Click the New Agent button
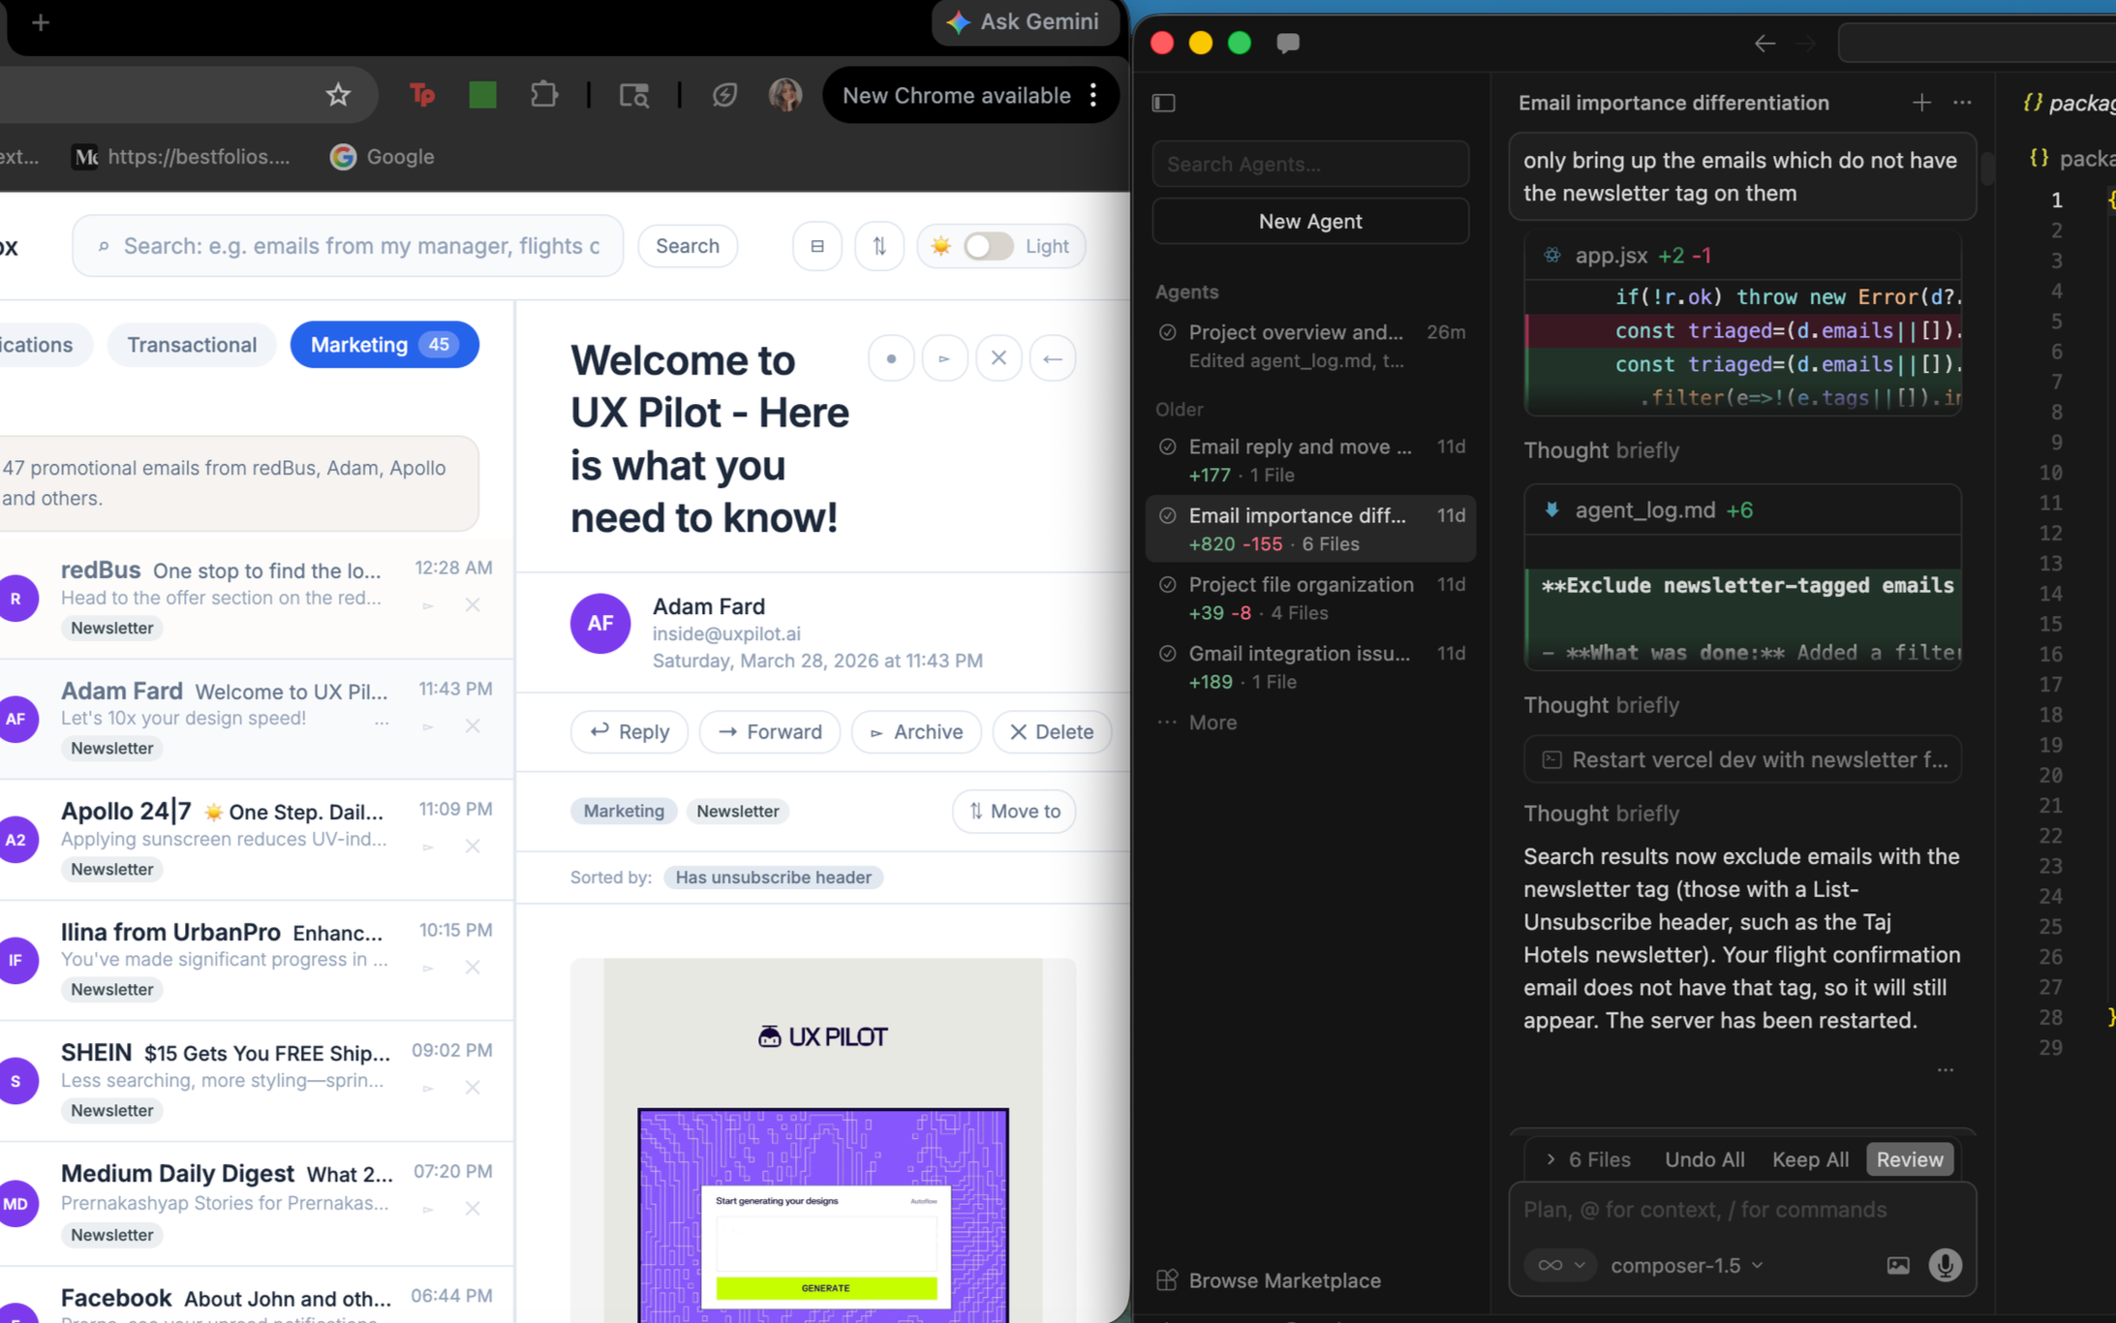2116x1323 pixels. [x=1309, y=221]
